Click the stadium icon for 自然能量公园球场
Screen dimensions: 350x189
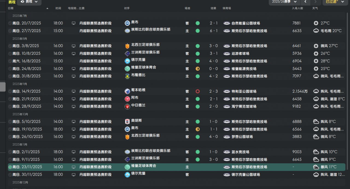click(227, 23)
